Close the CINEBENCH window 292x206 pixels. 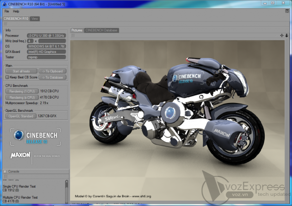click(x=283, y=3)
